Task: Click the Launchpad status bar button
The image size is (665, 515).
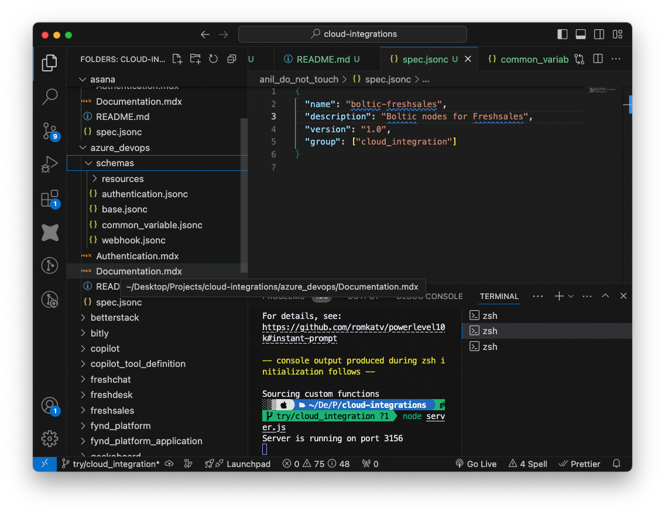Action: 238,463
